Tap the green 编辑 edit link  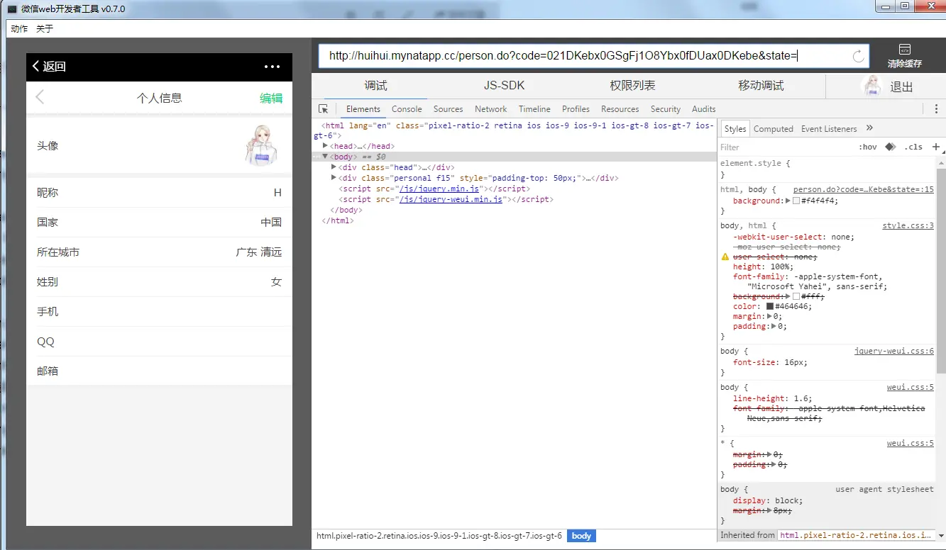coord(271,98)
